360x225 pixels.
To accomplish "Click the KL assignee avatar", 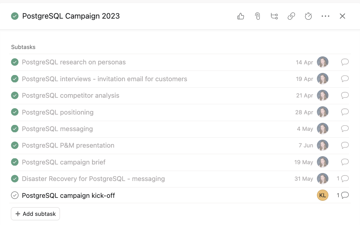I will (323, 195).
